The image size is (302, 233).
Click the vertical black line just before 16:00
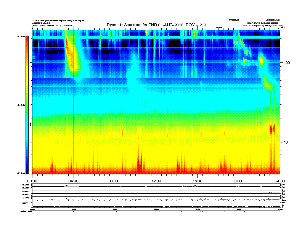click(x=192, y=102)
